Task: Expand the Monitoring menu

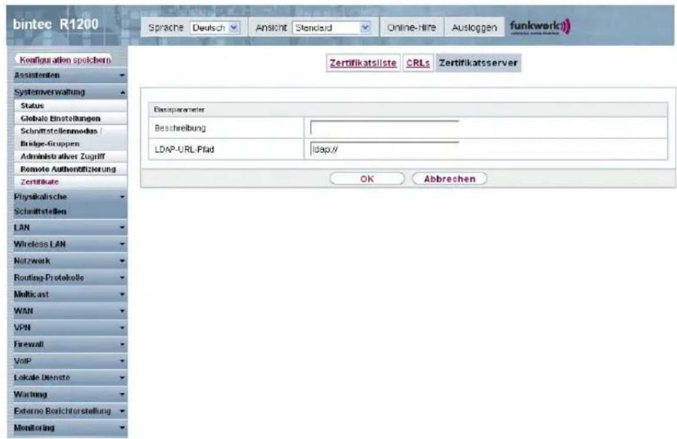Action: point(70,427)
